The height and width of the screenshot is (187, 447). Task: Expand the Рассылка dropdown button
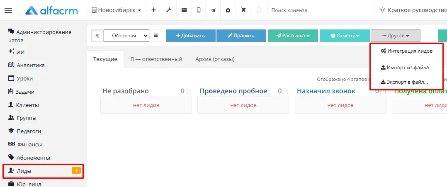[293, 36]
